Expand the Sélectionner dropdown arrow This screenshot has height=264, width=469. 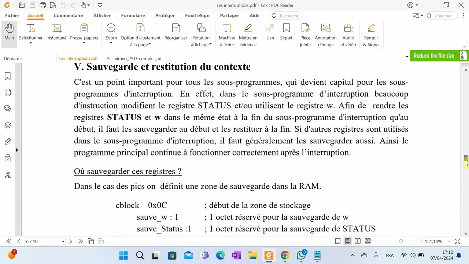(x=31, y=43)
